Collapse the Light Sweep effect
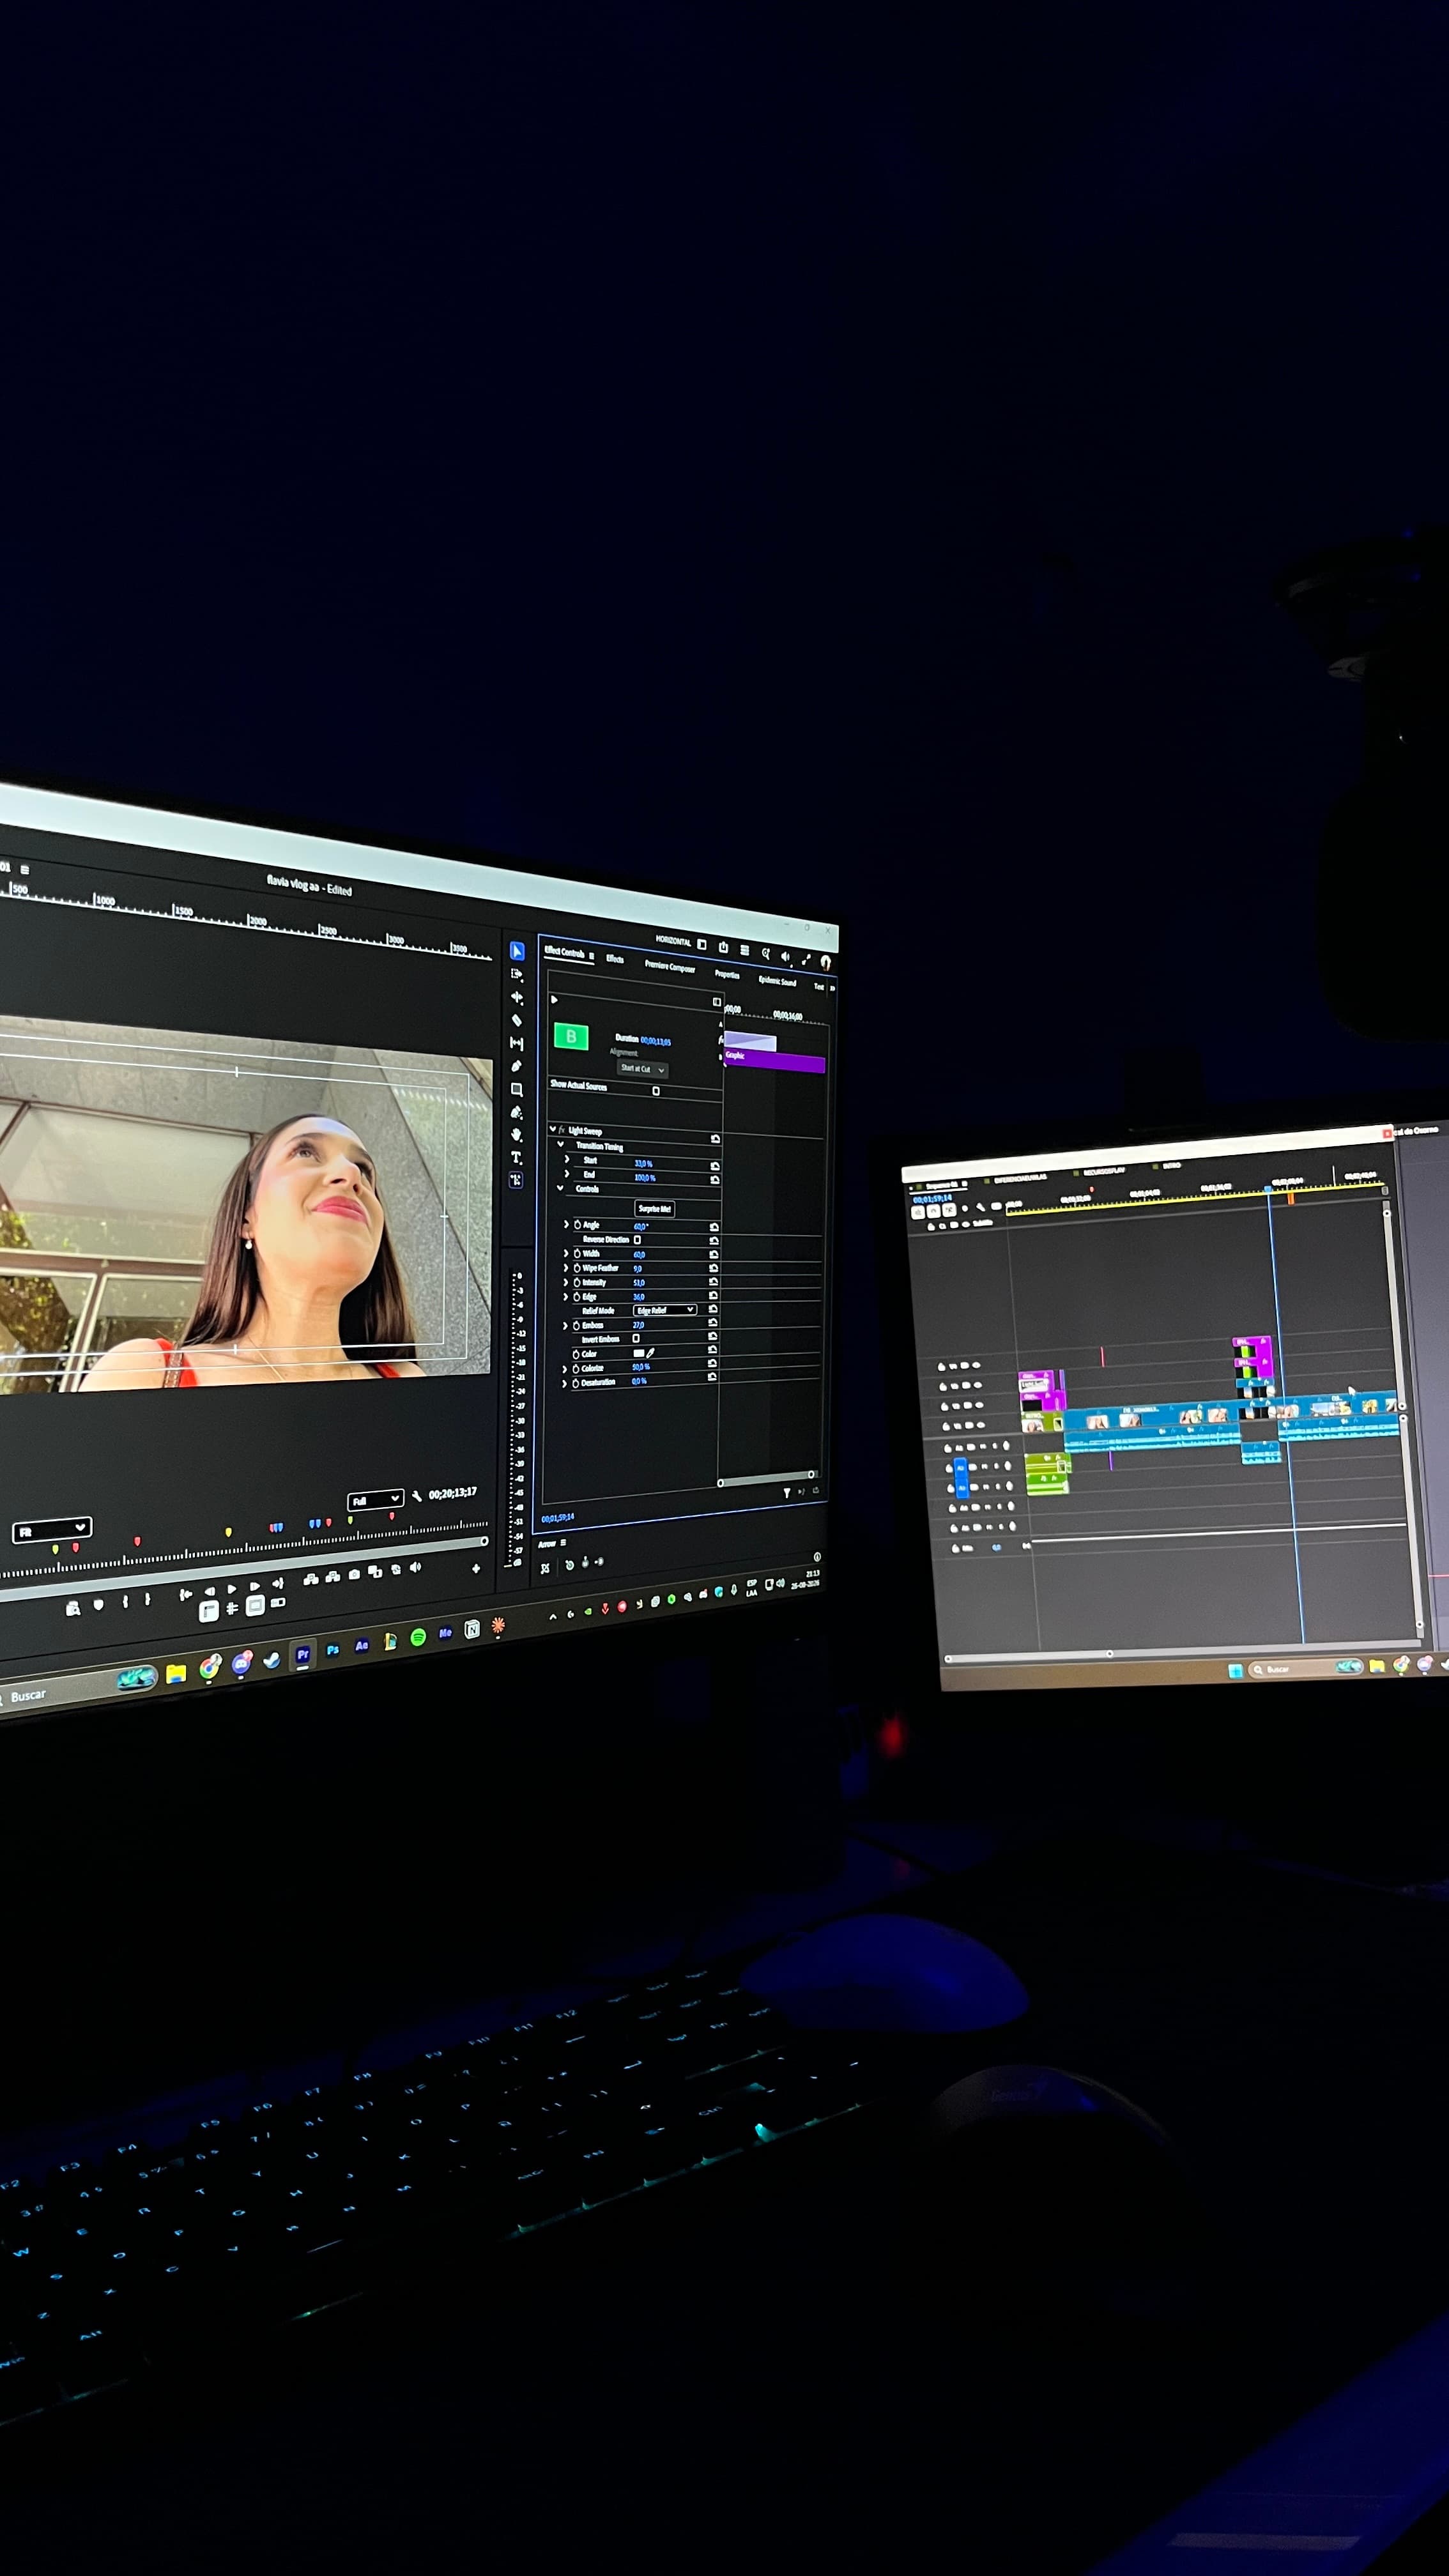Screen dimensions: 1449x2576 click(x=553, y=1128)
